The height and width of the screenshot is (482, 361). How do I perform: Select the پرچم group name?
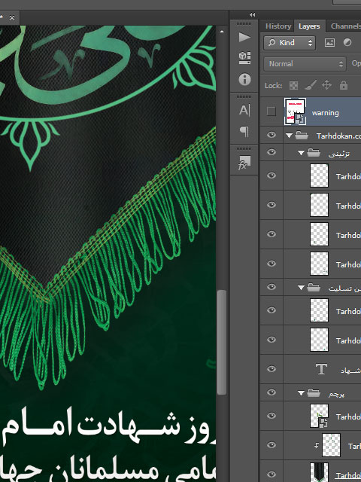point(336,394)
